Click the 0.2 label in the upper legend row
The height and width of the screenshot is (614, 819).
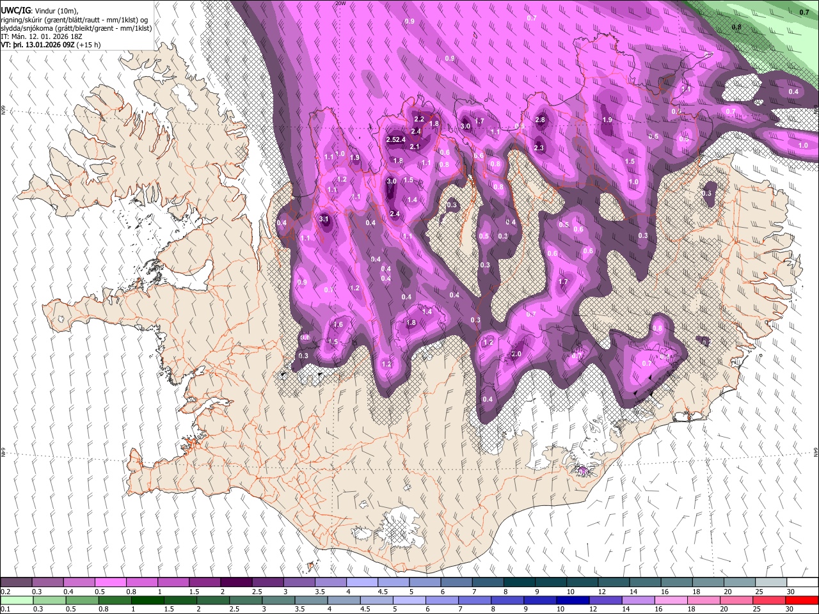tap(6, 592)
